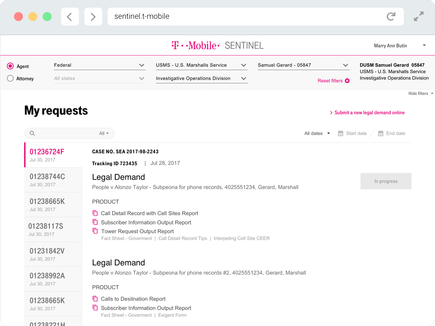This screenshot has height=326, width=435.
Task: Click the End date field
Action: coord(392,133)
